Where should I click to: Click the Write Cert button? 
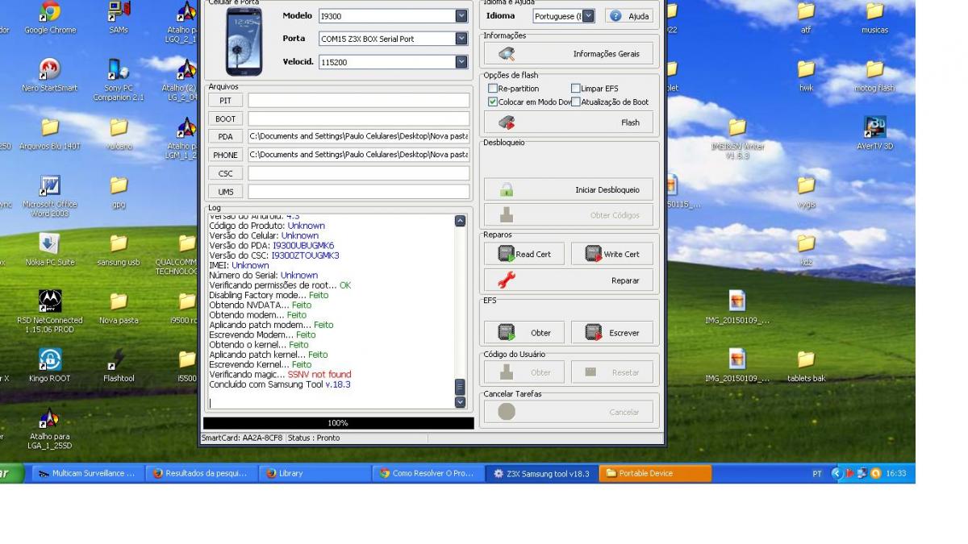point(612,254)
